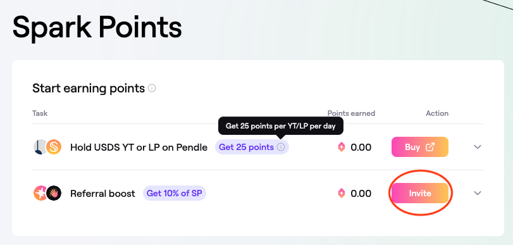Expand the Hold USDS YT or LP row chevron
513x245 pixels.
[478, 147]
